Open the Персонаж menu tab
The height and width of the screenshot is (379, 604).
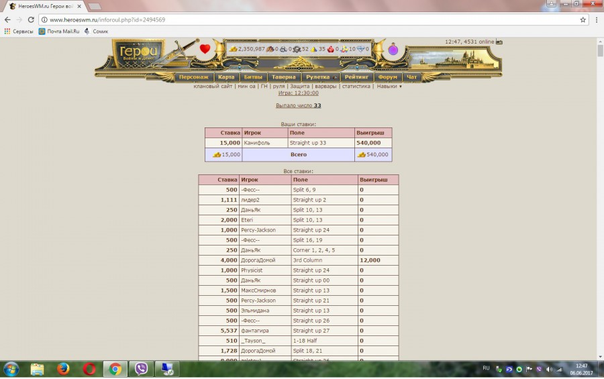[x=194, y=77]
